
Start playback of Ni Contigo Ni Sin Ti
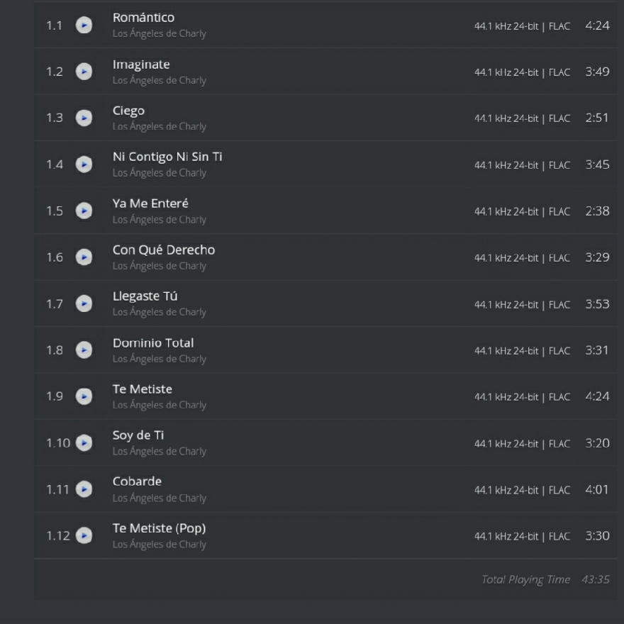pyautogui.click(x=84, y=165)
